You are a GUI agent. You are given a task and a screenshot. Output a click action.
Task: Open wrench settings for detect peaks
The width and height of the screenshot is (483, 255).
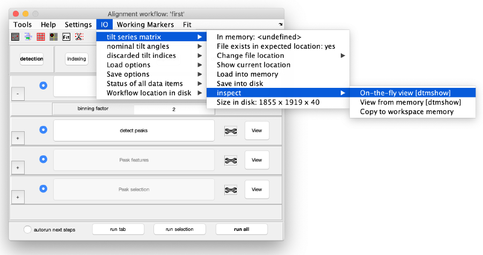(231, 131)
